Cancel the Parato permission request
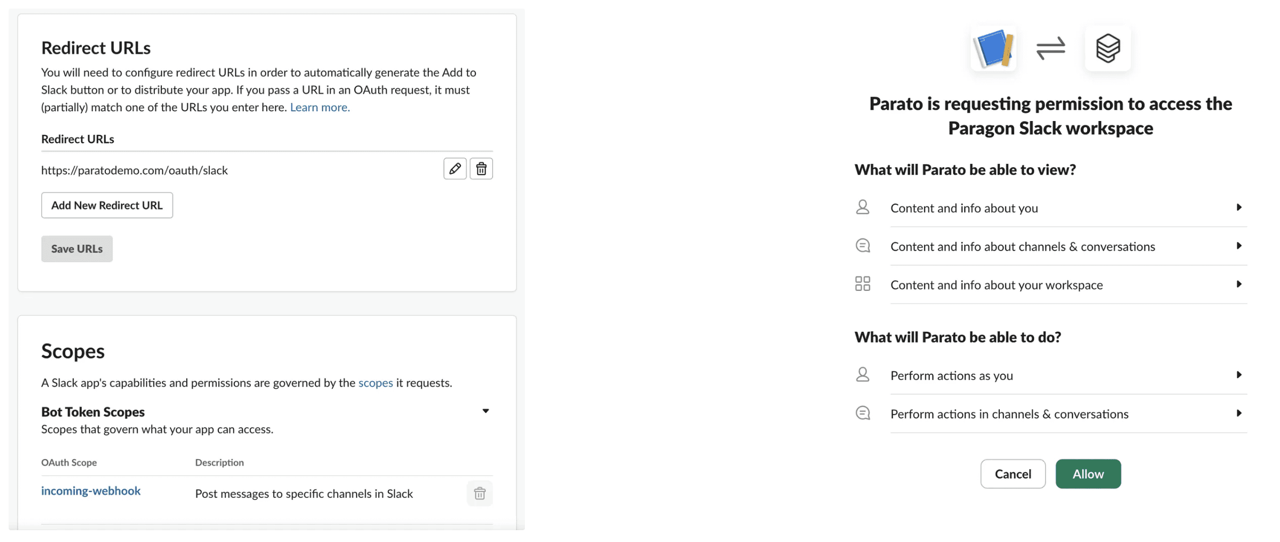Screen dimensions: 1280x542 pos(1013,474)
